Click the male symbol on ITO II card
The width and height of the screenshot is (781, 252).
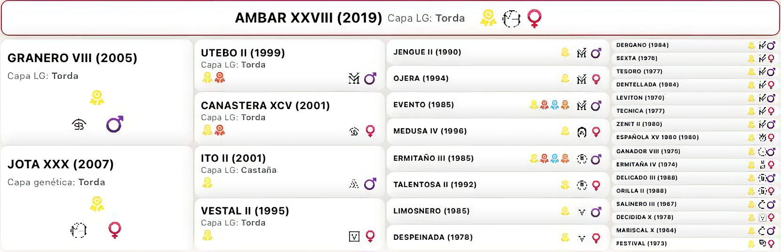click(370, 184)
